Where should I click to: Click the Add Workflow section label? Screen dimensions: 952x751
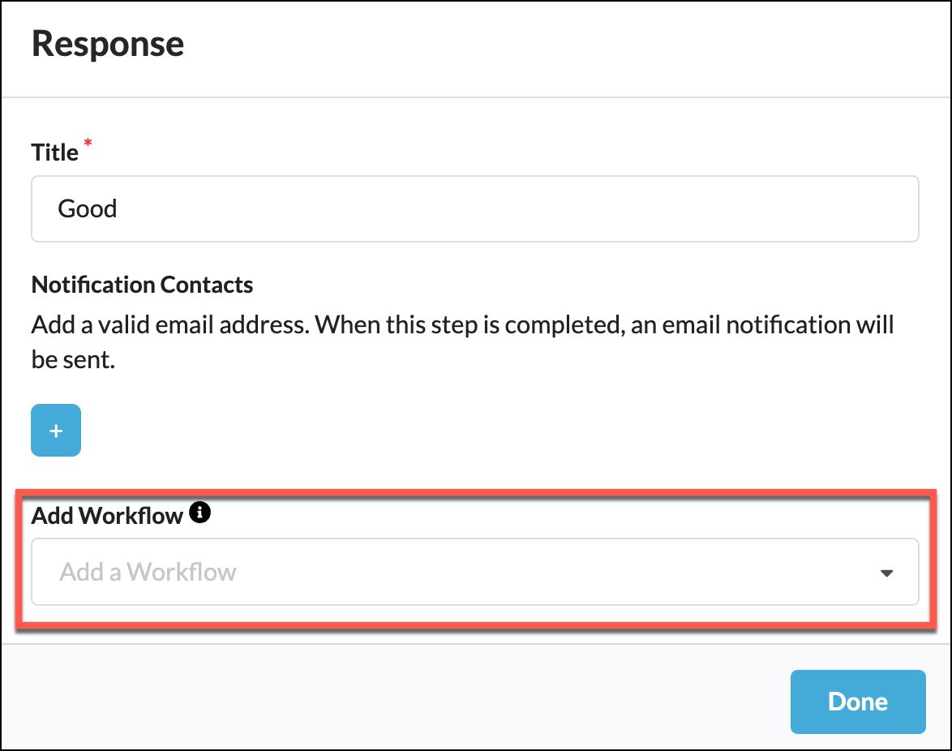(x=105, y=514)
